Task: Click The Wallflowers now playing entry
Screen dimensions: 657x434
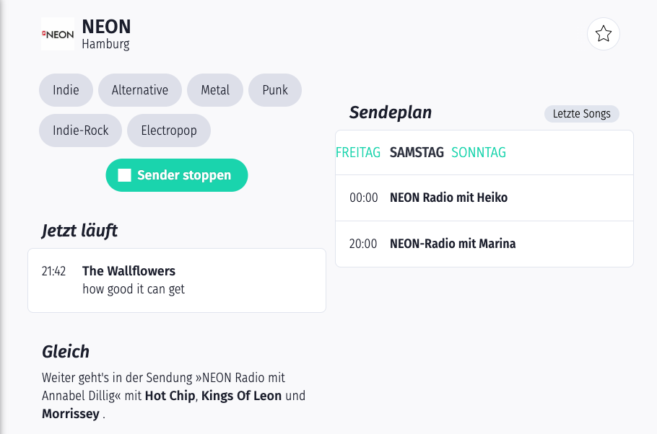Action: pos(129,271)
